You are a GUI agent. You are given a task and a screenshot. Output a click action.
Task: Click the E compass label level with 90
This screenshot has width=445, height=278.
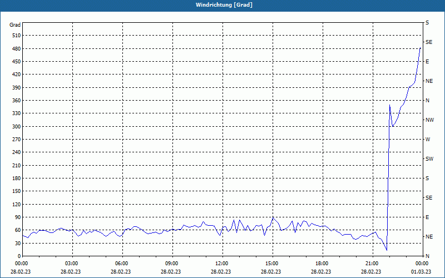pyautogui.click(x=427, y=217)
